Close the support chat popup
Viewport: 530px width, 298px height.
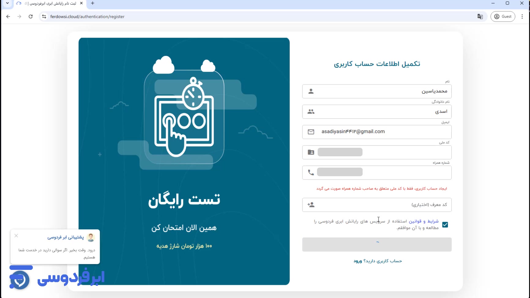coord(16,236)
